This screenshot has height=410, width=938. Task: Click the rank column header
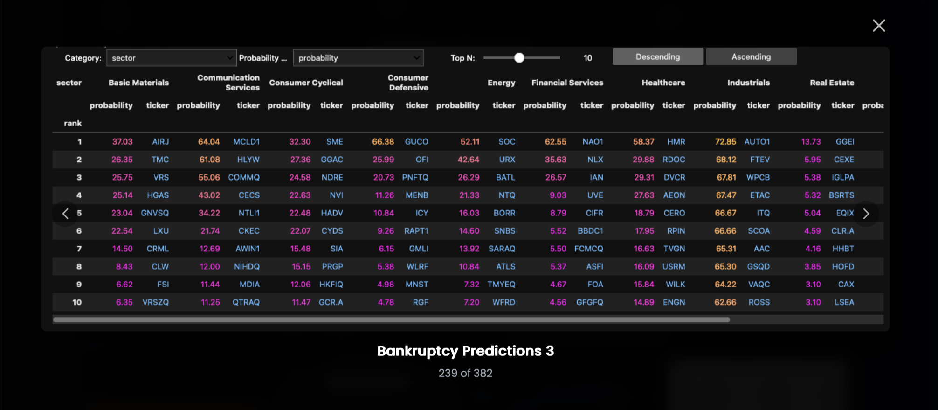tap(73, 124)
